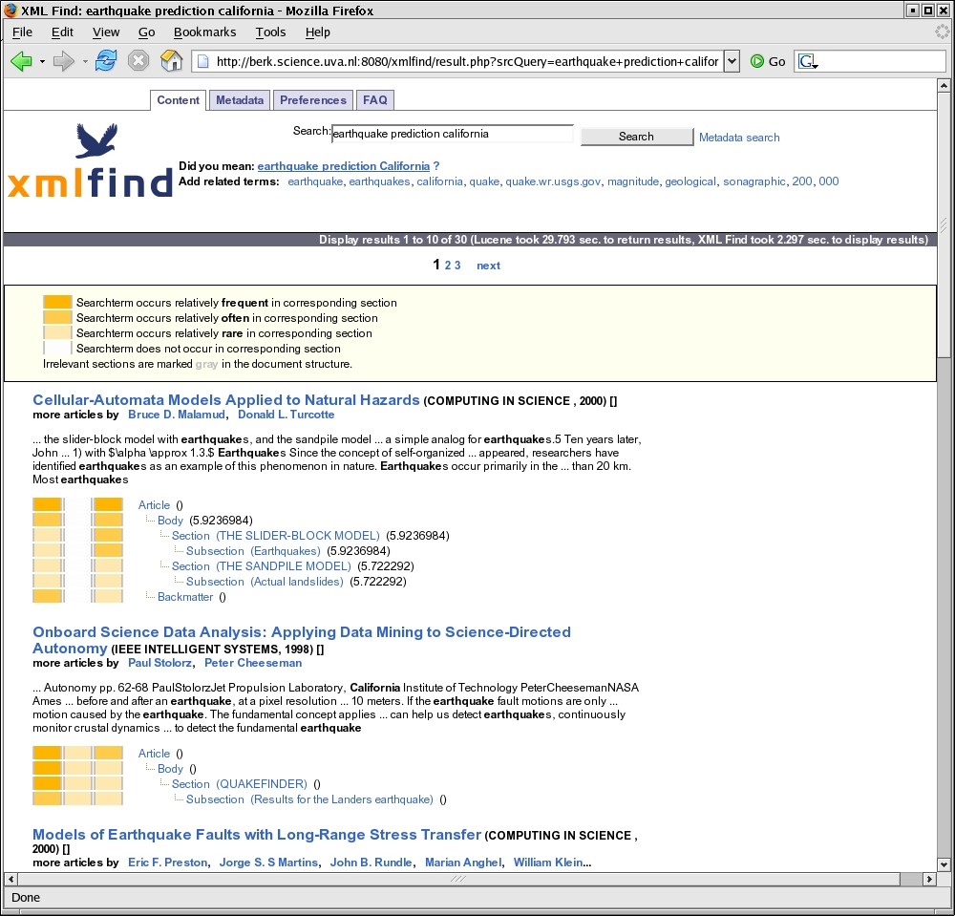Go to results page 2
This screenshot has width=955, height=916.
pos(448,265)
